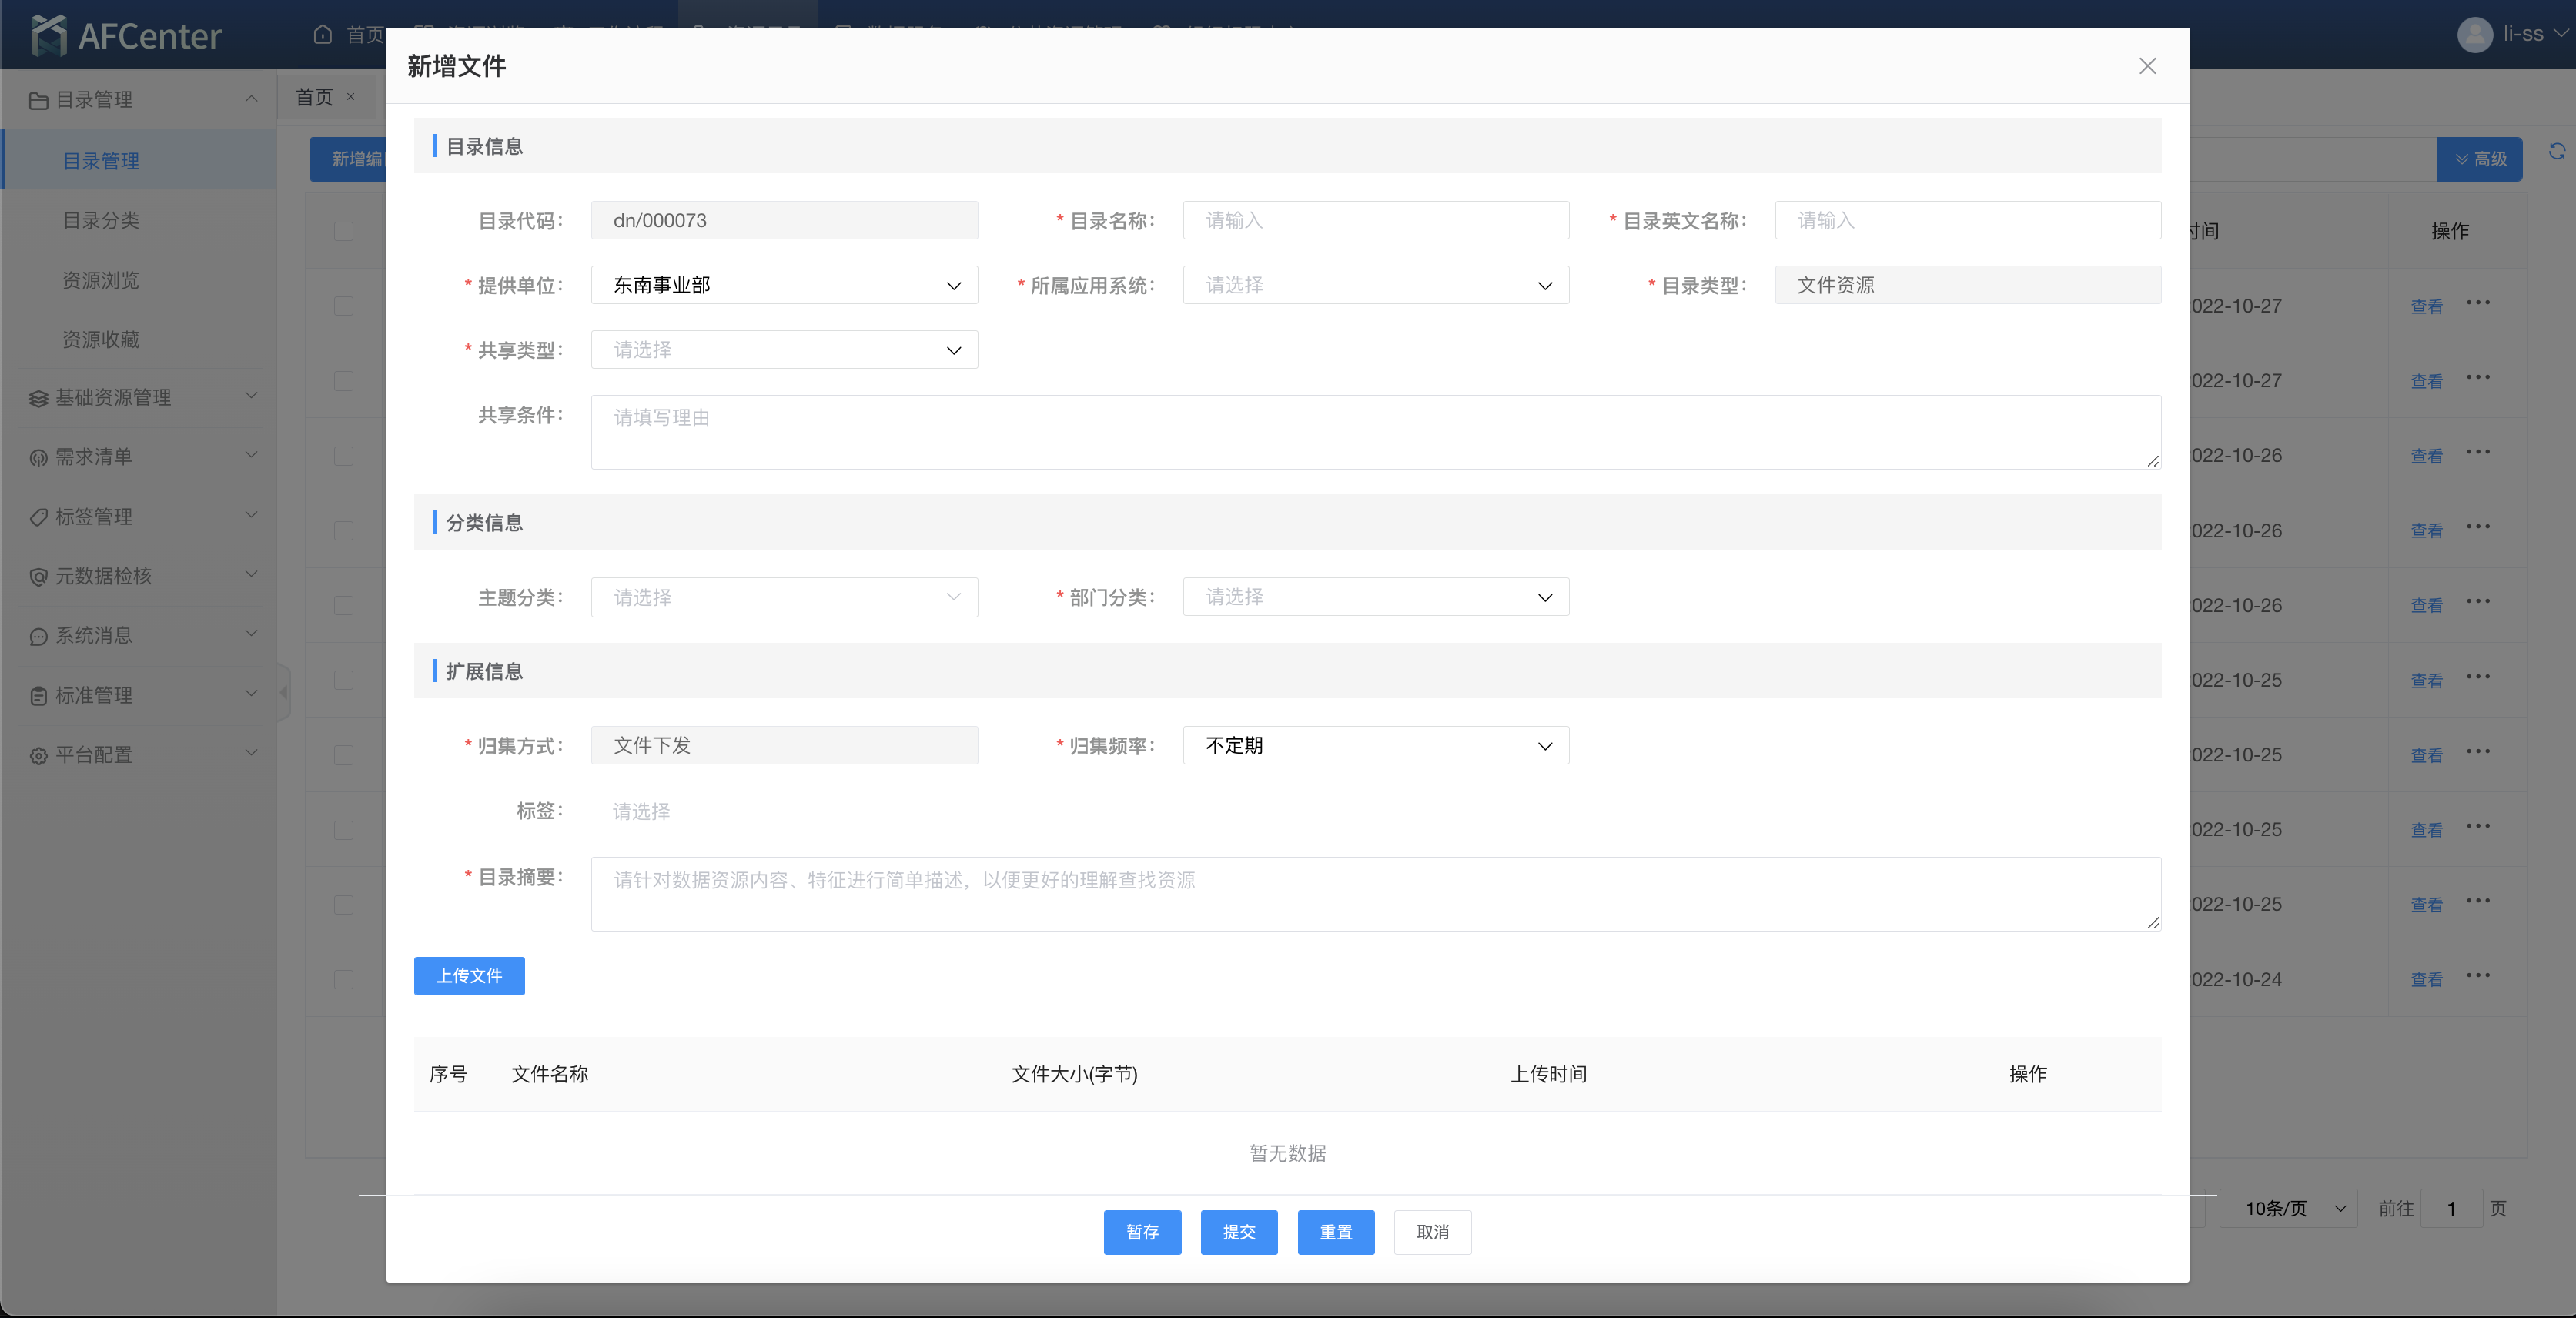Click the page number field showing 1
Viewport: 2576px width, 1318px height.
2451,1209
